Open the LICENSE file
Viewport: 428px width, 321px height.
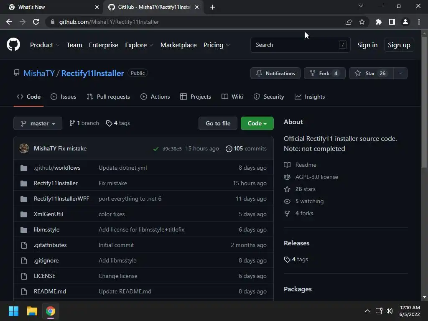(44, 276)
